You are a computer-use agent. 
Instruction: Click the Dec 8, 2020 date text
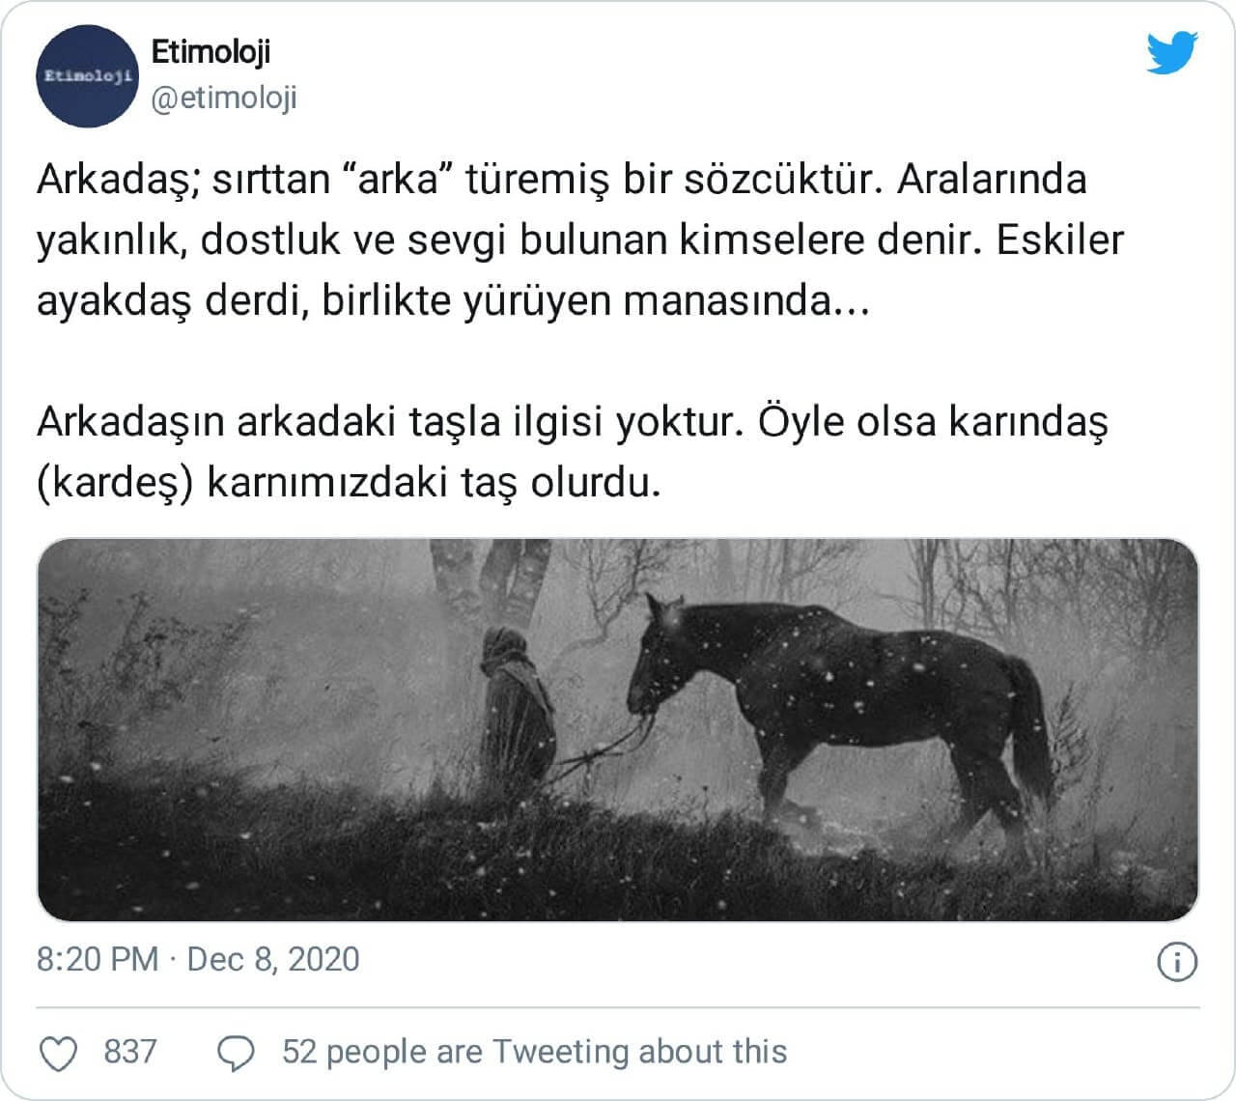tap(273, 959)
